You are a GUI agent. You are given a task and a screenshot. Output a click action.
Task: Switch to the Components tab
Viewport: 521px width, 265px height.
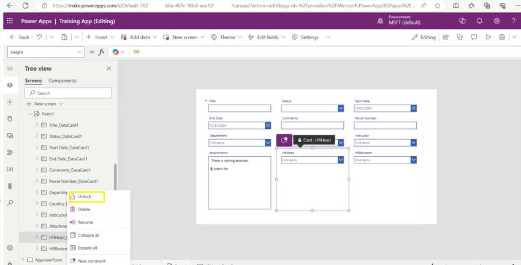pos(63,81)
